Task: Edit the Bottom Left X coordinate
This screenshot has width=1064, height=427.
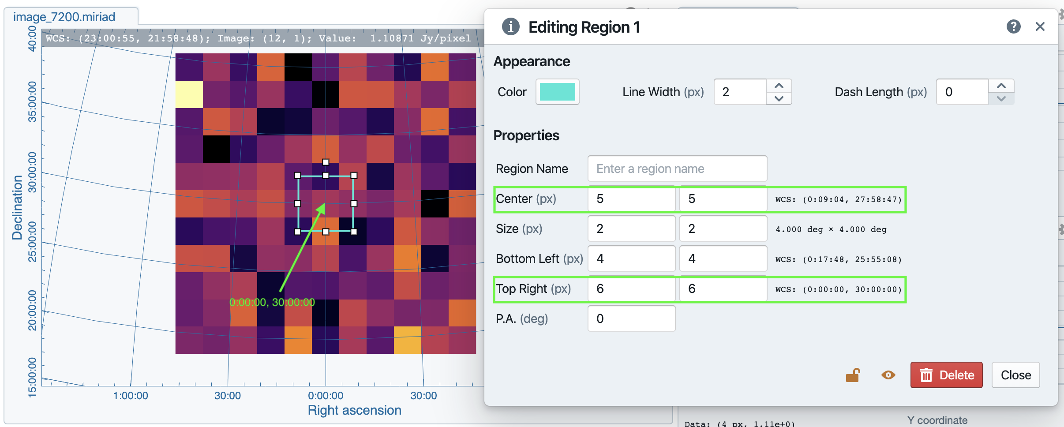Action: pos(631,258)
